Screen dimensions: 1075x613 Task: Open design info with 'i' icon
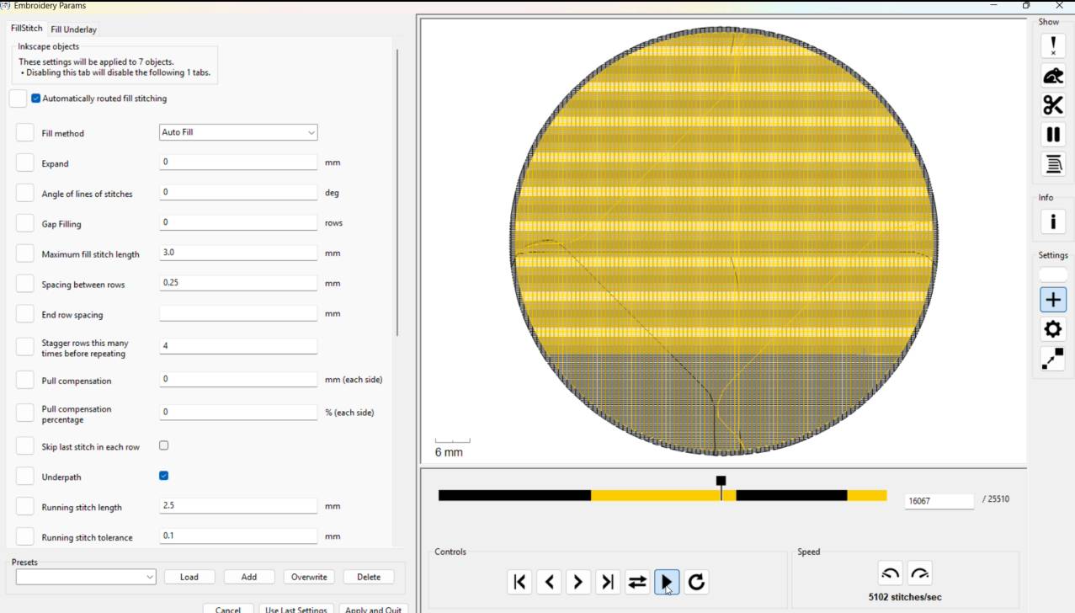point(1053,221)
